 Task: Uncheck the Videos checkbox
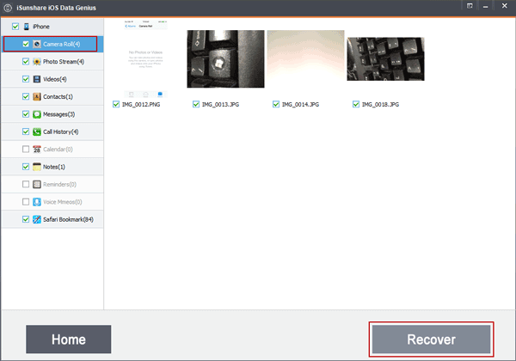tap(26, 79)
